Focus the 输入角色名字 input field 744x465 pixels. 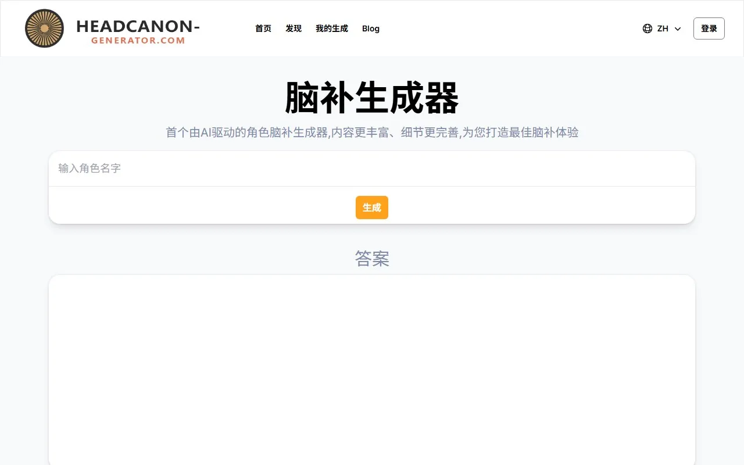click(372, 169)
